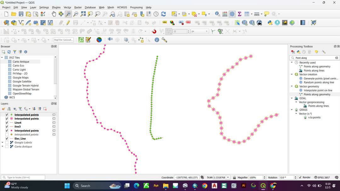This screenshot has width=340, height=191.
Task: Open Processing Toolbox history clock icon
Action: click(304, 52)
